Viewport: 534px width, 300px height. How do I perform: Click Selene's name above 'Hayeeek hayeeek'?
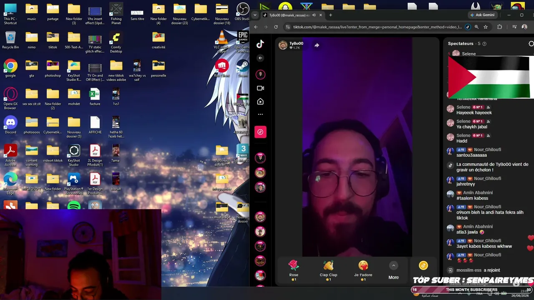coord(463,107)
